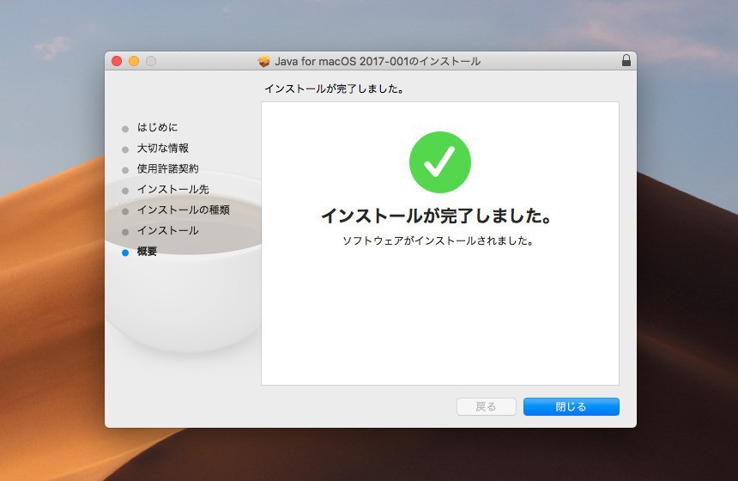
Task: Click the small heading above the white pane
Action: [334, 88]
